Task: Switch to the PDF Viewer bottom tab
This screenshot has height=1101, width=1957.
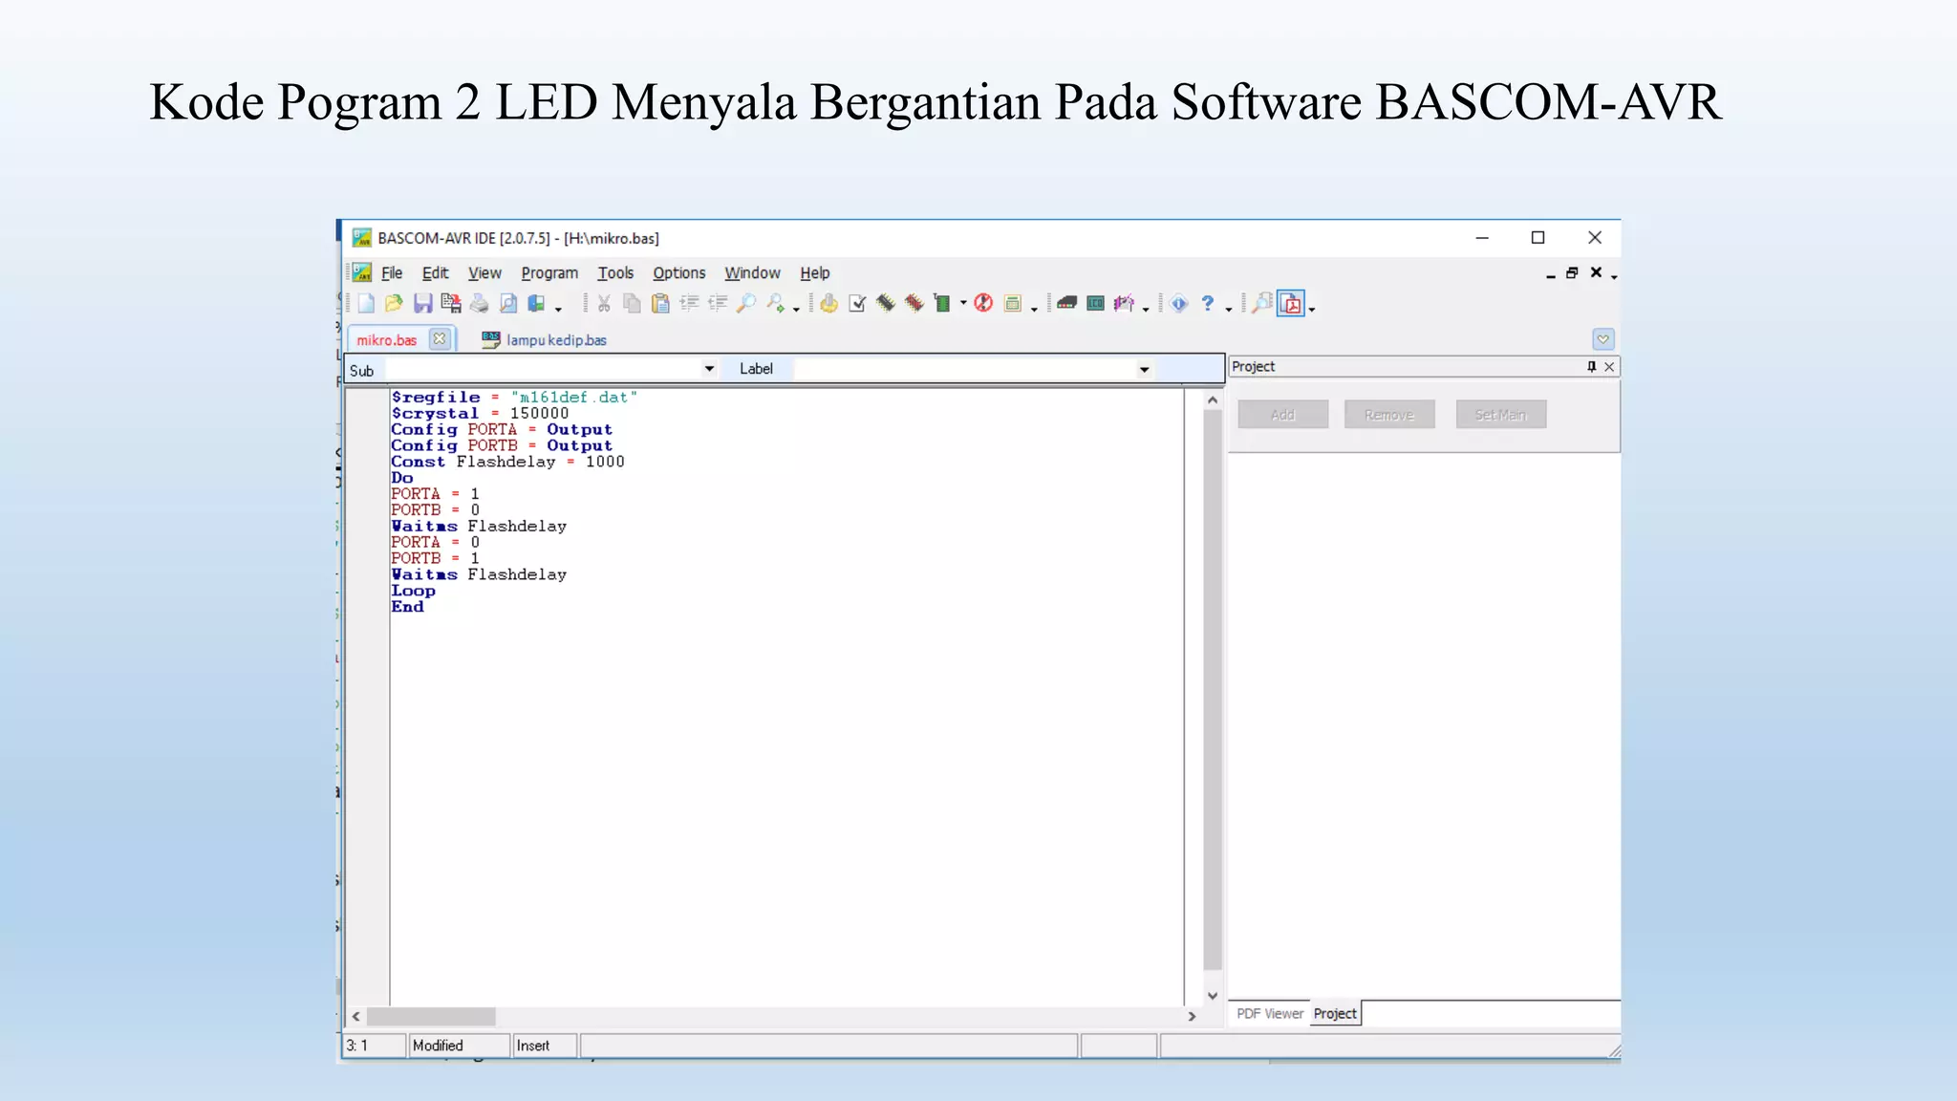Action: coord(1269,1014)
